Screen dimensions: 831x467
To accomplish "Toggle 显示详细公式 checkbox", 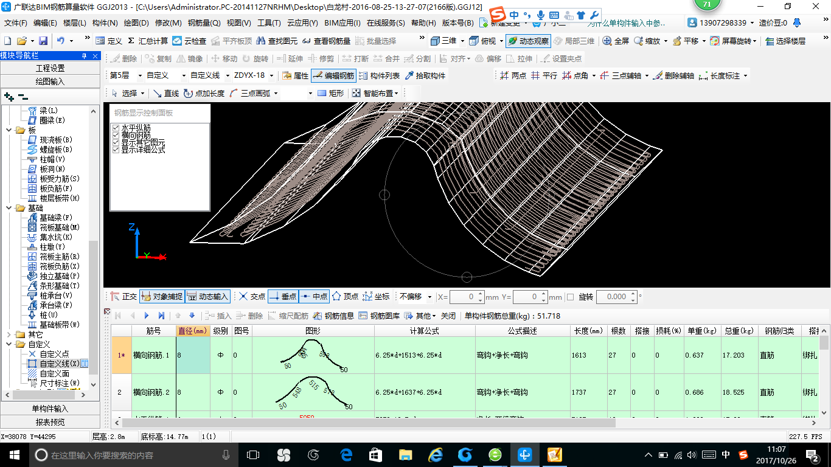I will click(x=116, y=150).
